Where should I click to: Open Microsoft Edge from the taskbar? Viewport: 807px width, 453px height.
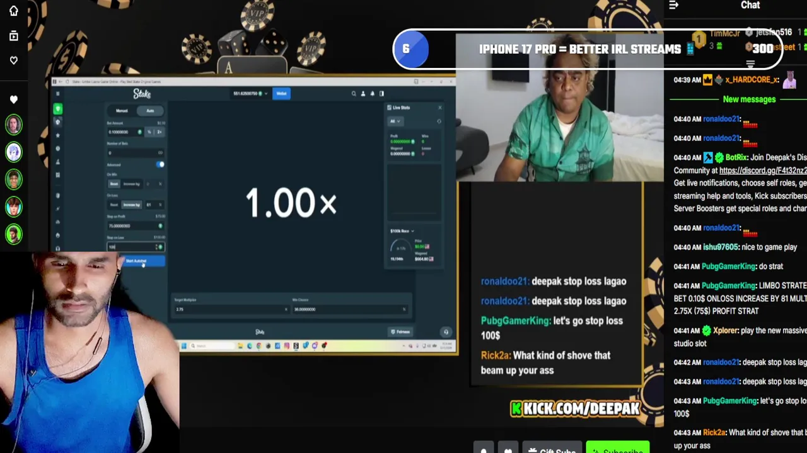point(250,345)
